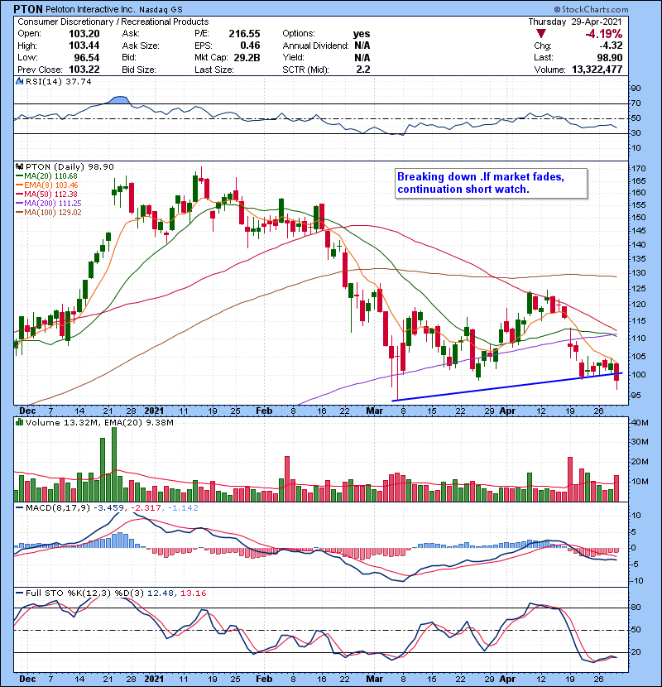The image size is (662, 687).
Task: Click the Mar label on price chart date axis
Action: click(374, 411)
